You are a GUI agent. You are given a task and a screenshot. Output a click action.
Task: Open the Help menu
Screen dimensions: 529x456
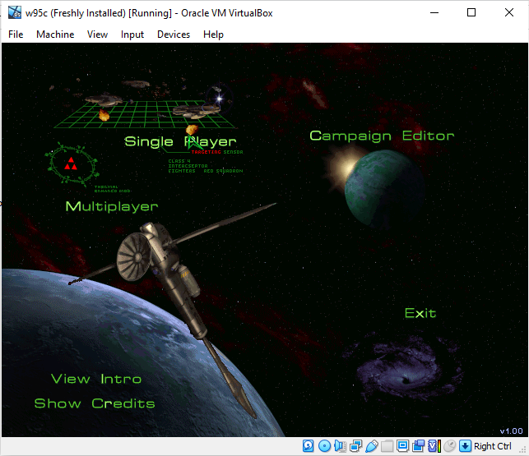(213, 35)
